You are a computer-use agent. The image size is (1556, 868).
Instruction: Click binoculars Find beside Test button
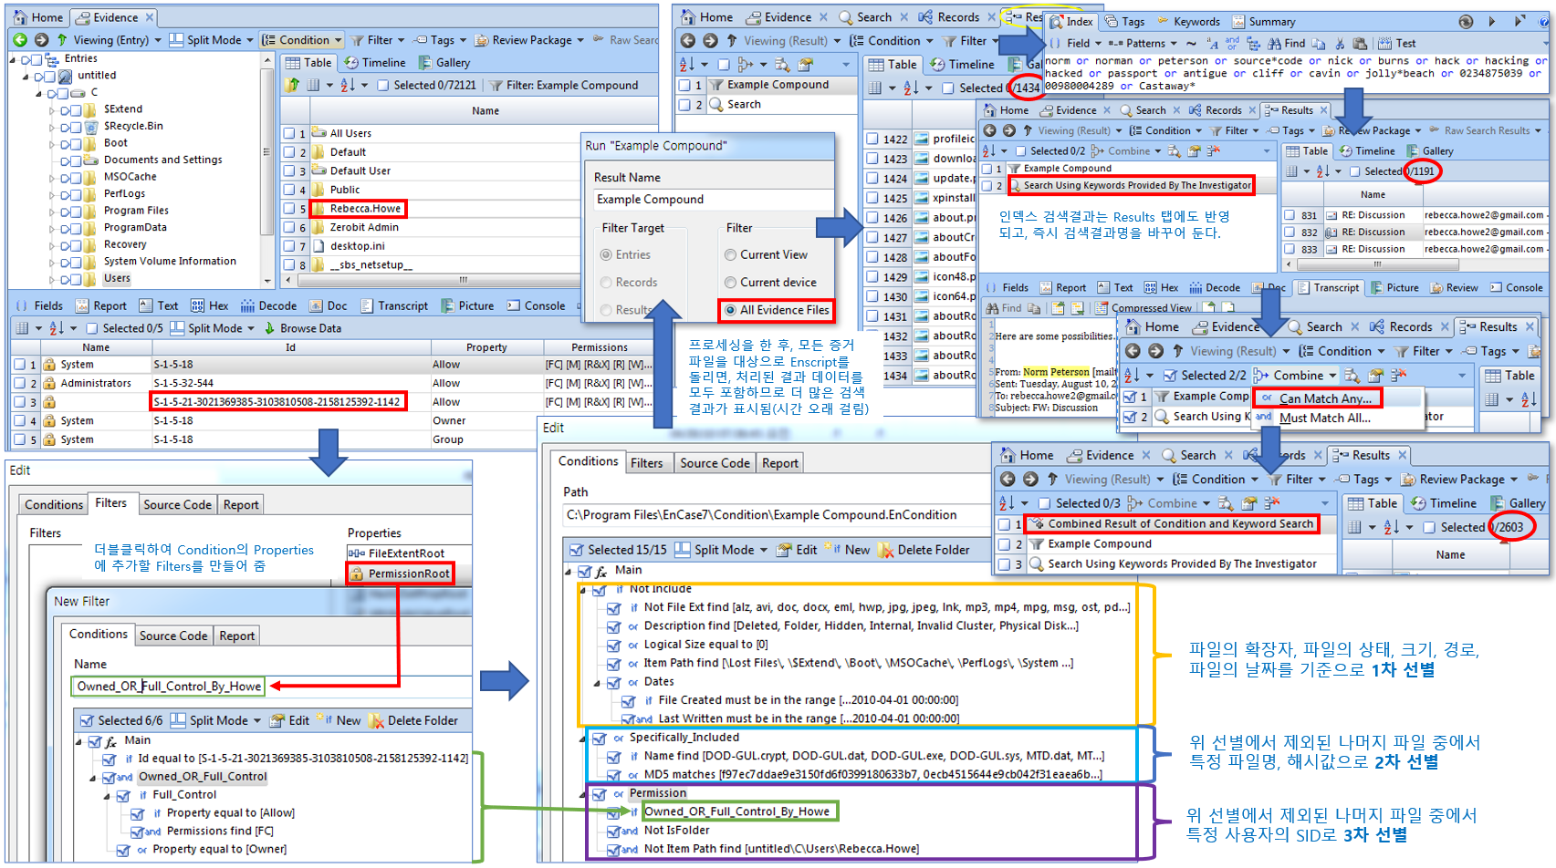pyautogui.click(x=1286, y=43)
